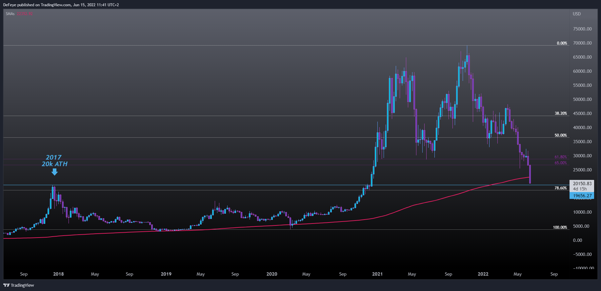Click the -5000.00 price axis label

582,254
